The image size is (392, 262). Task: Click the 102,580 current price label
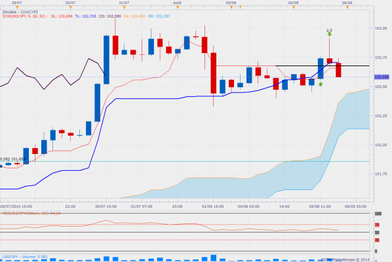(x=382, y=77)
